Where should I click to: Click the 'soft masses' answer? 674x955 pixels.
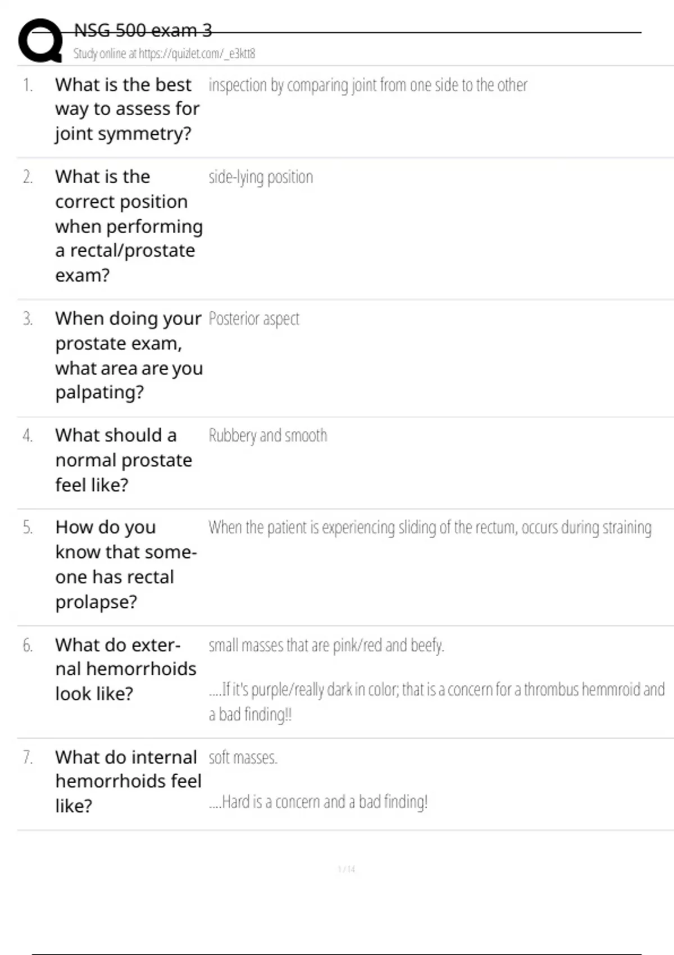pyautogui.click(x=243, y=758)
